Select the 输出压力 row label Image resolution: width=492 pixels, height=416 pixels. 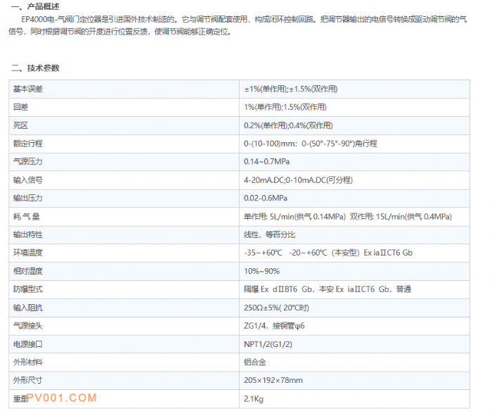[x=28, y=198]
